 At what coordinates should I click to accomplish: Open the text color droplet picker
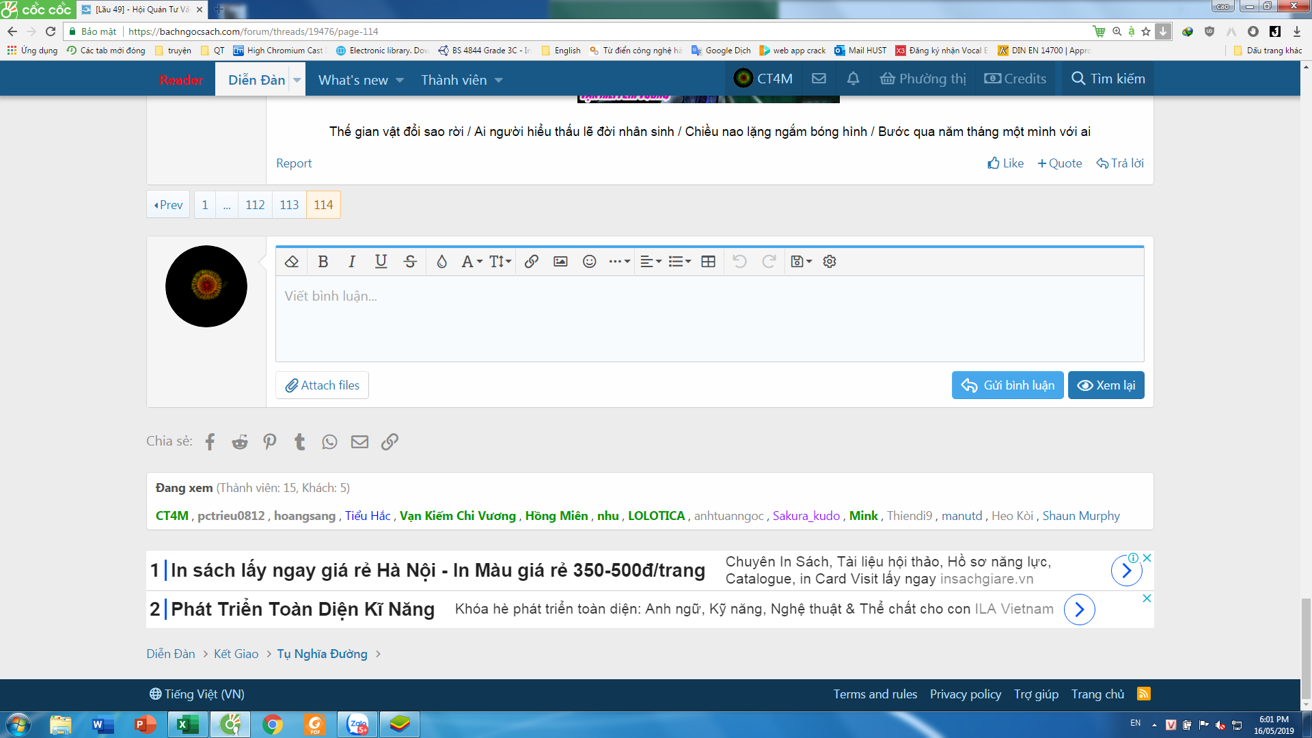click(x=441, y=262)
